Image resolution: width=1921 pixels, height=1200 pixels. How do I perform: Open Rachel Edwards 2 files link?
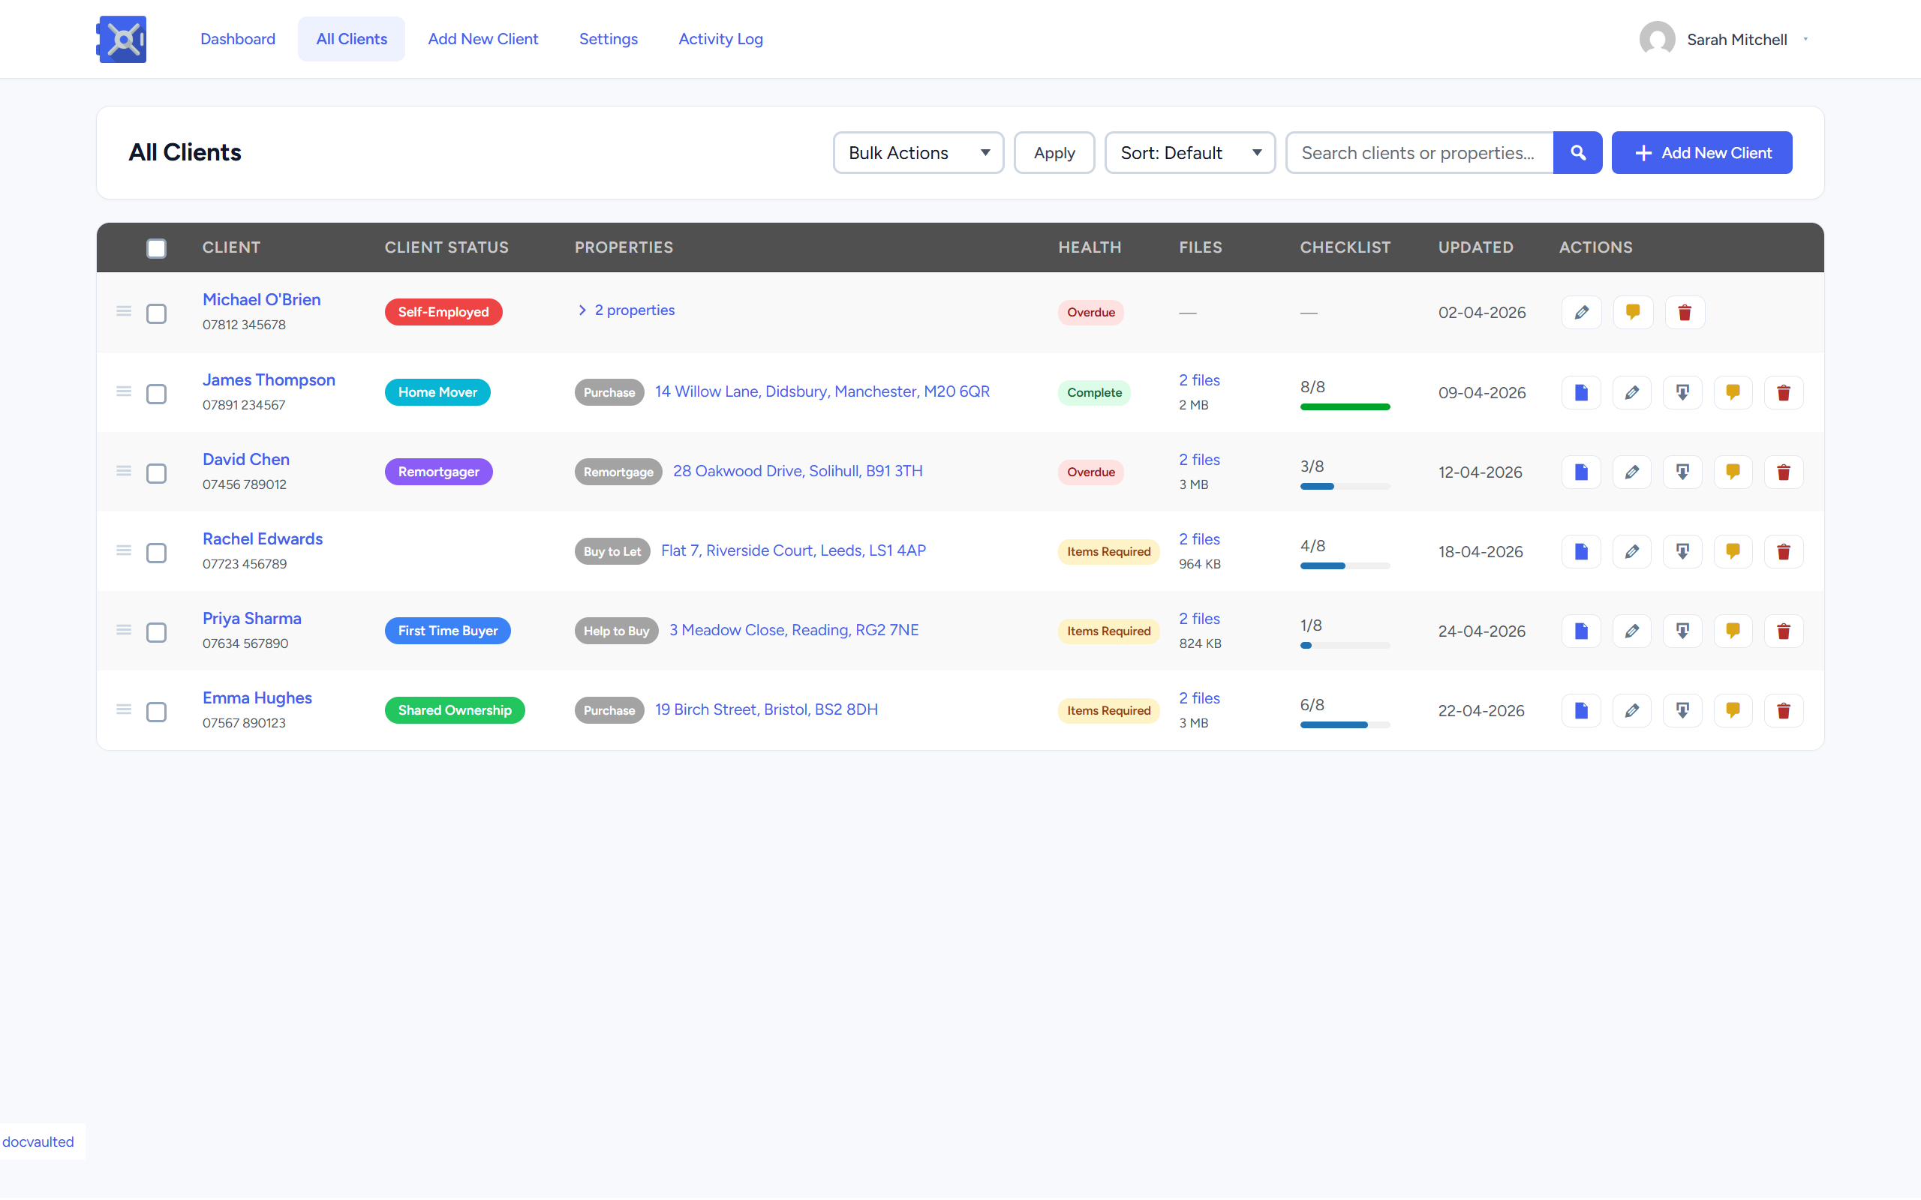pos(1198,539)
